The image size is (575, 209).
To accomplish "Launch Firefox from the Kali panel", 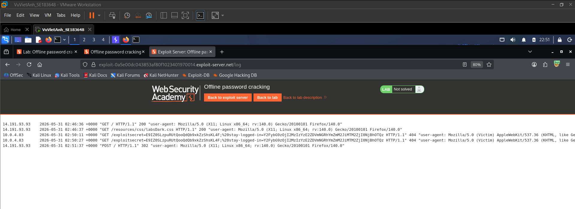I will tap(49, 40).
